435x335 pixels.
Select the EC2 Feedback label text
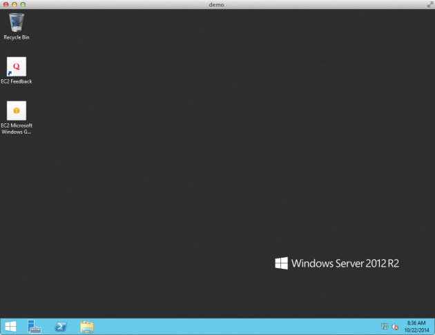pyautogui.click(x=17, y=81)
